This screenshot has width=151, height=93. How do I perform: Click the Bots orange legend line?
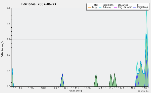point(89,7)
